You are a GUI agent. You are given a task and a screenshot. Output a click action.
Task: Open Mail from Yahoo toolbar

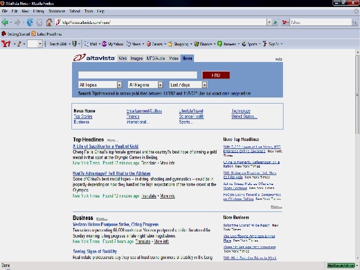tap(90, 44)
